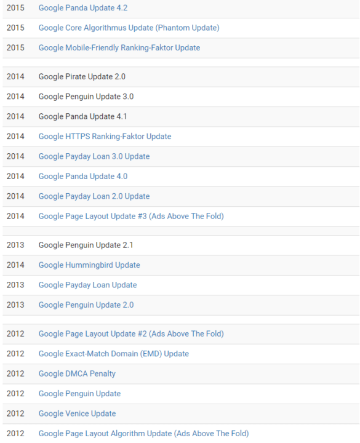The height and width of the screenshot is (443, 360).
Task: Open the Google Hummingbird Update link
Action: pos(89,265)
